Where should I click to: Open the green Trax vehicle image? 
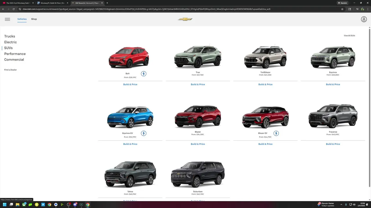[x=198, y=57]
